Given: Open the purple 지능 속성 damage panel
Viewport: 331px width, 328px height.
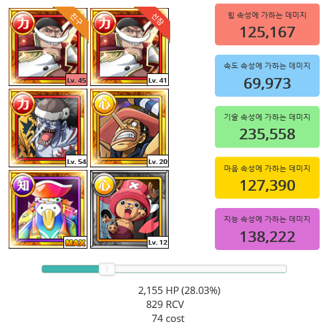Looking at the screenshot, I should pyautogui.click(x=267, y=229).
